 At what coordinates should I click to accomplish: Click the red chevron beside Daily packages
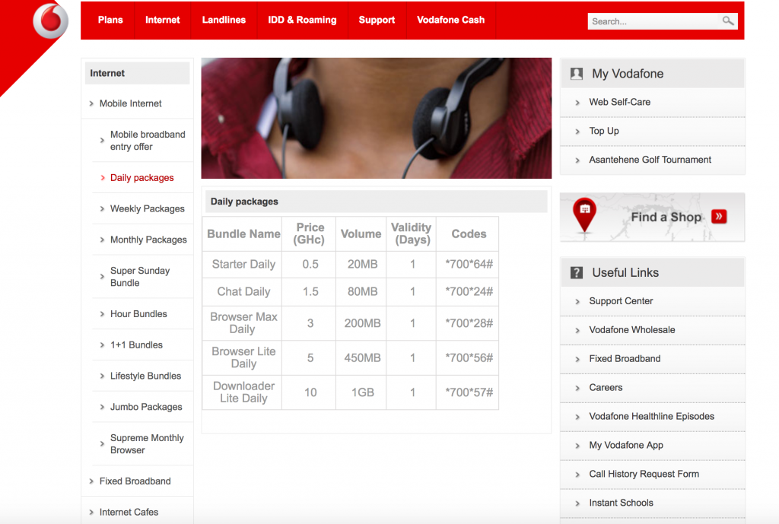point(103,178)
